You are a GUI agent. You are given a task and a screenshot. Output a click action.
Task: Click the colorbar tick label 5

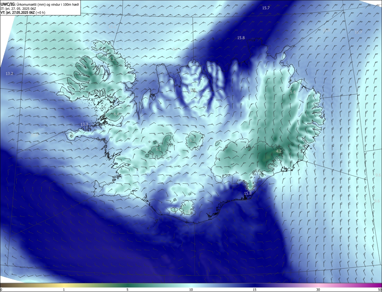point(127,290)
